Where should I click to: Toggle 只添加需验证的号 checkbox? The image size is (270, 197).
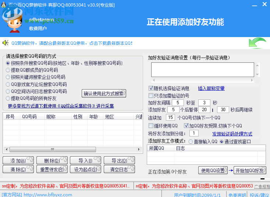(151, 95)
